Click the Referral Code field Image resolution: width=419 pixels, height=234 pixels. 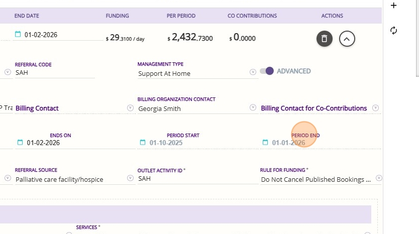pos(54,73)
